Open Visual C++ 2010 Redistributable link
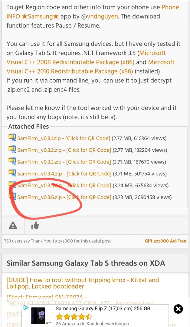This screenshot has width=190, height=327. 90,67
